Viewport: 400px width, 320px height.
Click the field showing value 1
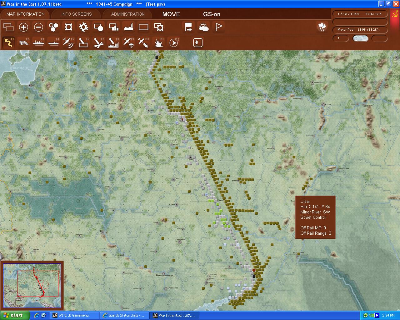tap(341, 38)
